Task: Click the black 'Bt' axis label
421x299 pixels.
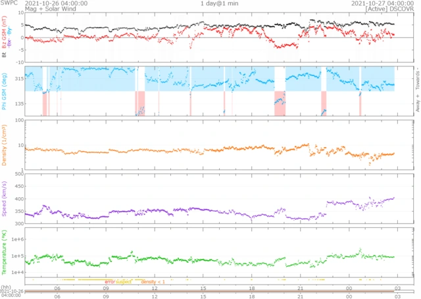Action: point(4,55)
